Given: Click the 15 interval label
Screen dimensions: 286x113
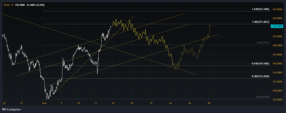Looking at the screenshot, I should point(12,5).
